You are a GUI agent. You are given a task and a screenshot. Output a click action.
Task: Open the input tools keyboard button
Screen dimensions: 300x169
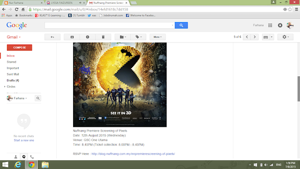(x=266, y=37)
